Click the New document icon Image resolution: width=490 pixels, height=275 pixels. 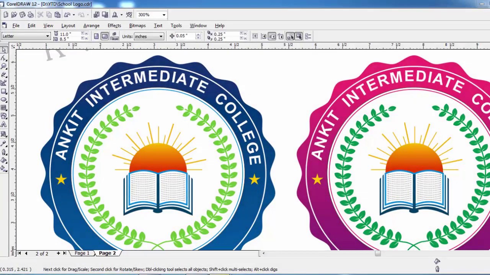click(6, 15)
